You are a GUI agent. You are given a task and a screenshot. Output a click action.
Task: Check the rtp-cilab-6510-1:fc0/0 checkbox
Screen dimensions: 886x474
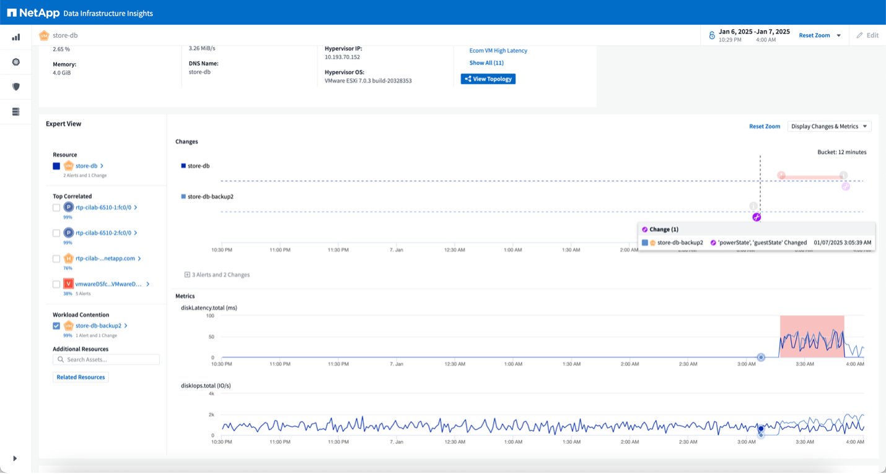[56, 208]
